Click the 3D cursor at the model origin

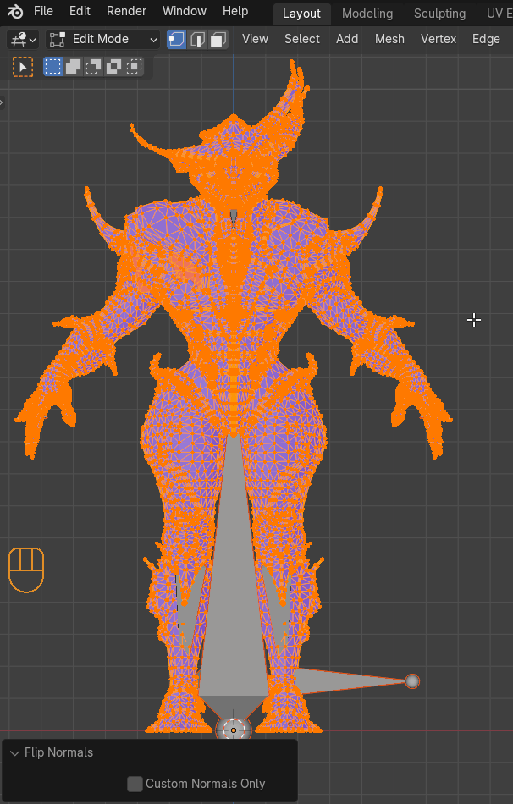pyautogui.click(x=234, y=730)
